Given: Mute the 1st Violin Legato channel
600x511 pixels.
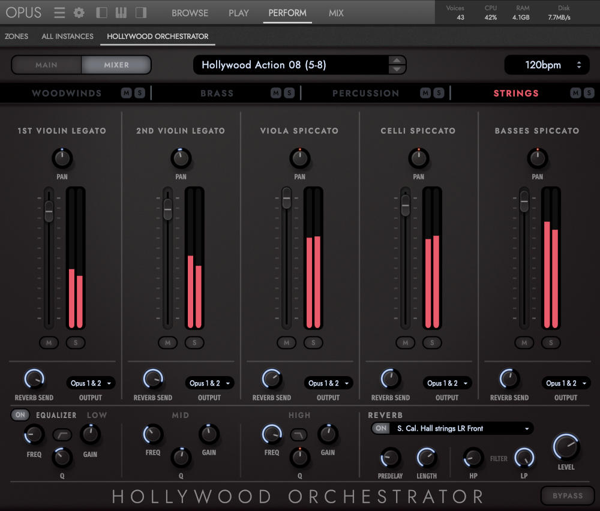Looking at the screenshot, I should coord(49,342).
